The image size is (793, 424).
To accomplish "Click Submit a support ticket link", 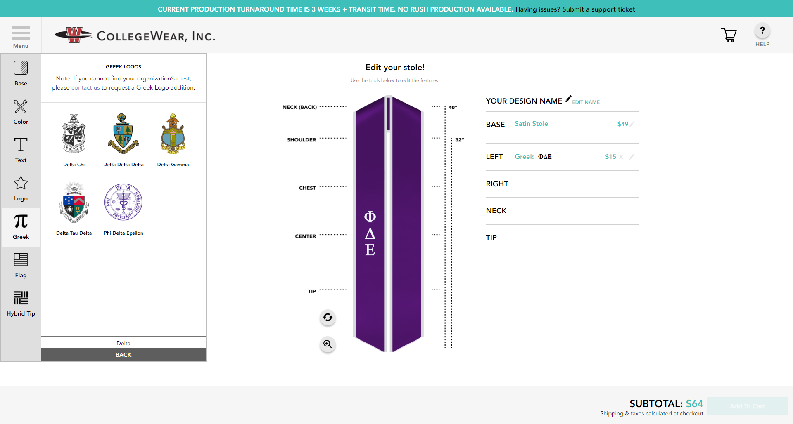I will tap(598, 9).
